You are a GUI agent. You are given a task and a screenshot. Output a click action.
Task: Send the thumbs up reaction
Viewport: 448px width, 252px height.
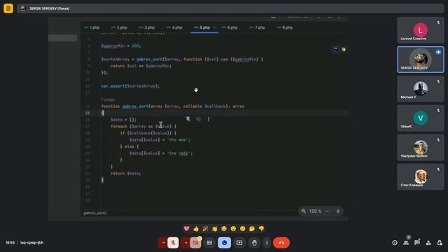[x=196, y=229]
